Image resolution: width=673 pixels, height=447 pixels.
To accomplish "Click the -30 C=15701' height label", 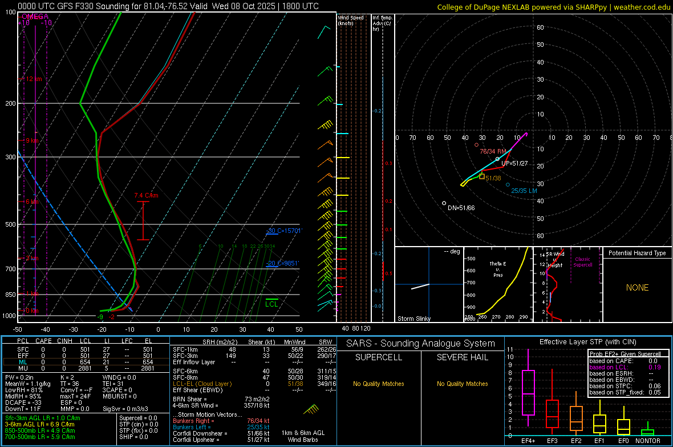I will point(284,231).
